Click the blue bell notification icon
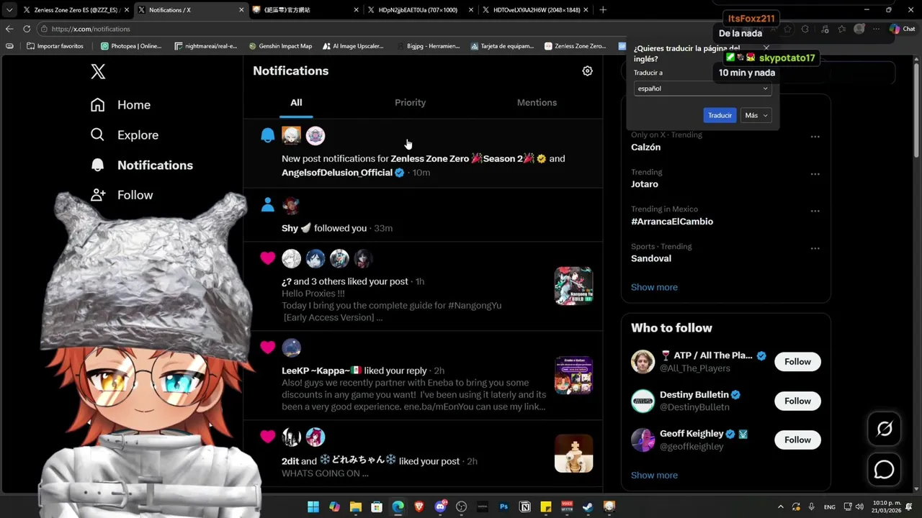The image size is (922, 518). point(268,135)
